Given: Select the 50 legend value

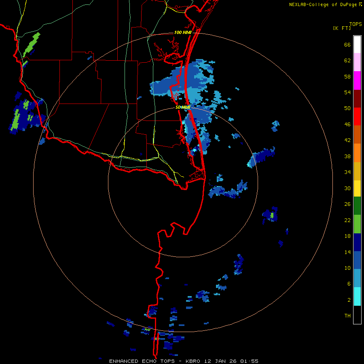Looking at the screenshot, I should click(347, 108).
